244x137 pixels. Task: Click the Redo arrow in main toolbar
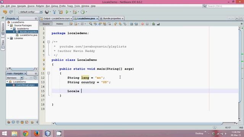[x=11, y=12]
